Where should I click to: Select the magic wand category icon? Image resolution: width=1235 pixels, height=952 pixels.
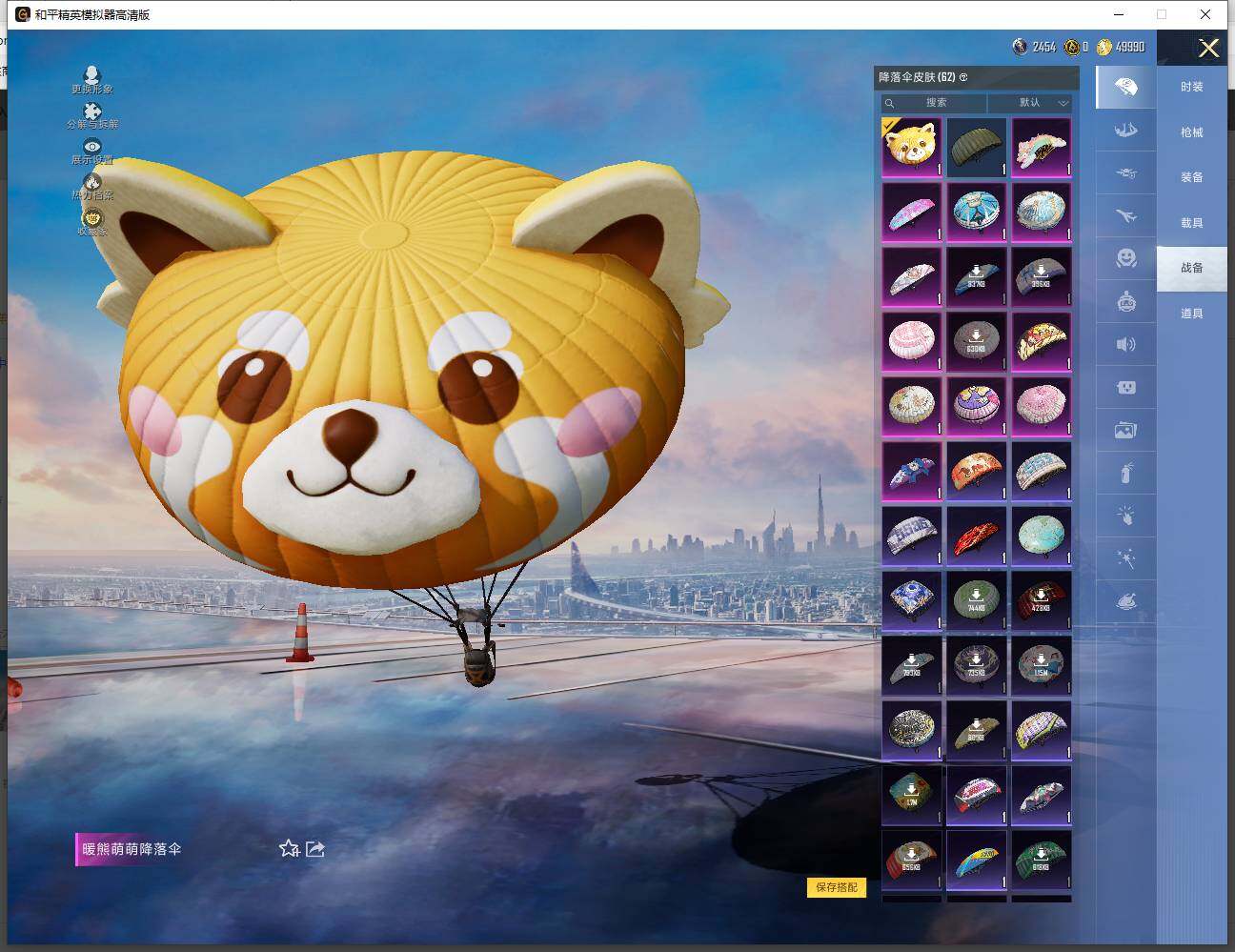click(x=1125, y=559)
